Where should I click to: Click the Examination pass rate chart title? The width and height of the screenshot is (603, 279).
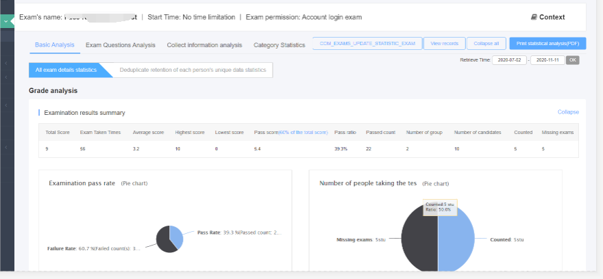[x=82, y=183]
